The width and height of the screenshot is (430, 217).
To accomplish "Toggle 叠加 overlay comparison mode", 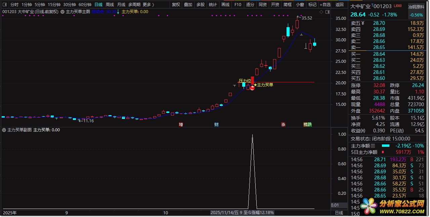I will pos(188,5).
